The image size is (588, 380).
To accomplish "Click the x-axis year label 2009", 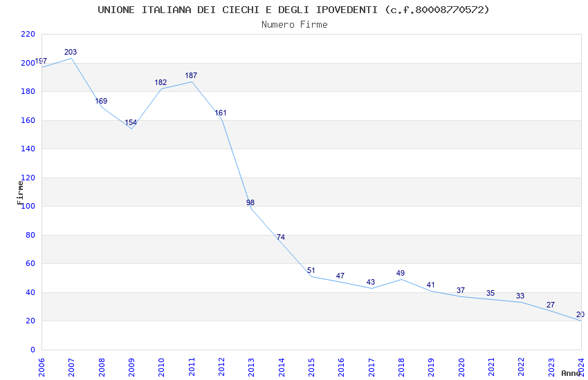I will (131, 368).
